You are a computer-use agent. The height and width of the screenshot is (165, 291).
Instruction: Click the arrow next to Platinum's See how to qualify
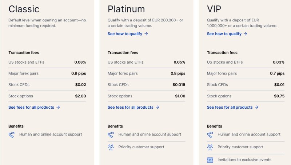(x=146, y=34)
